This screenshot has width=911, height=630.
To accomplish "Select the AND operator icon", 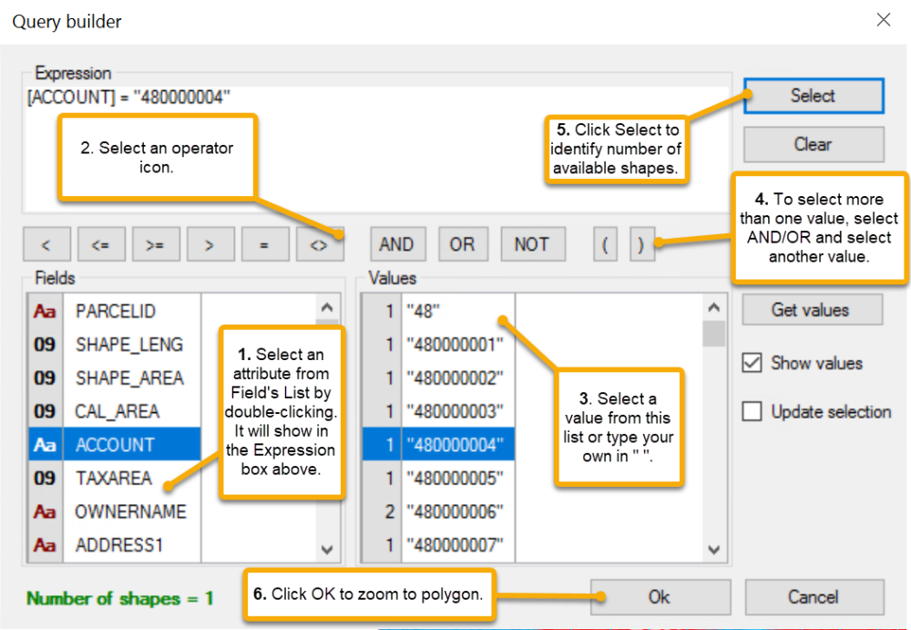I will [397, 243].
